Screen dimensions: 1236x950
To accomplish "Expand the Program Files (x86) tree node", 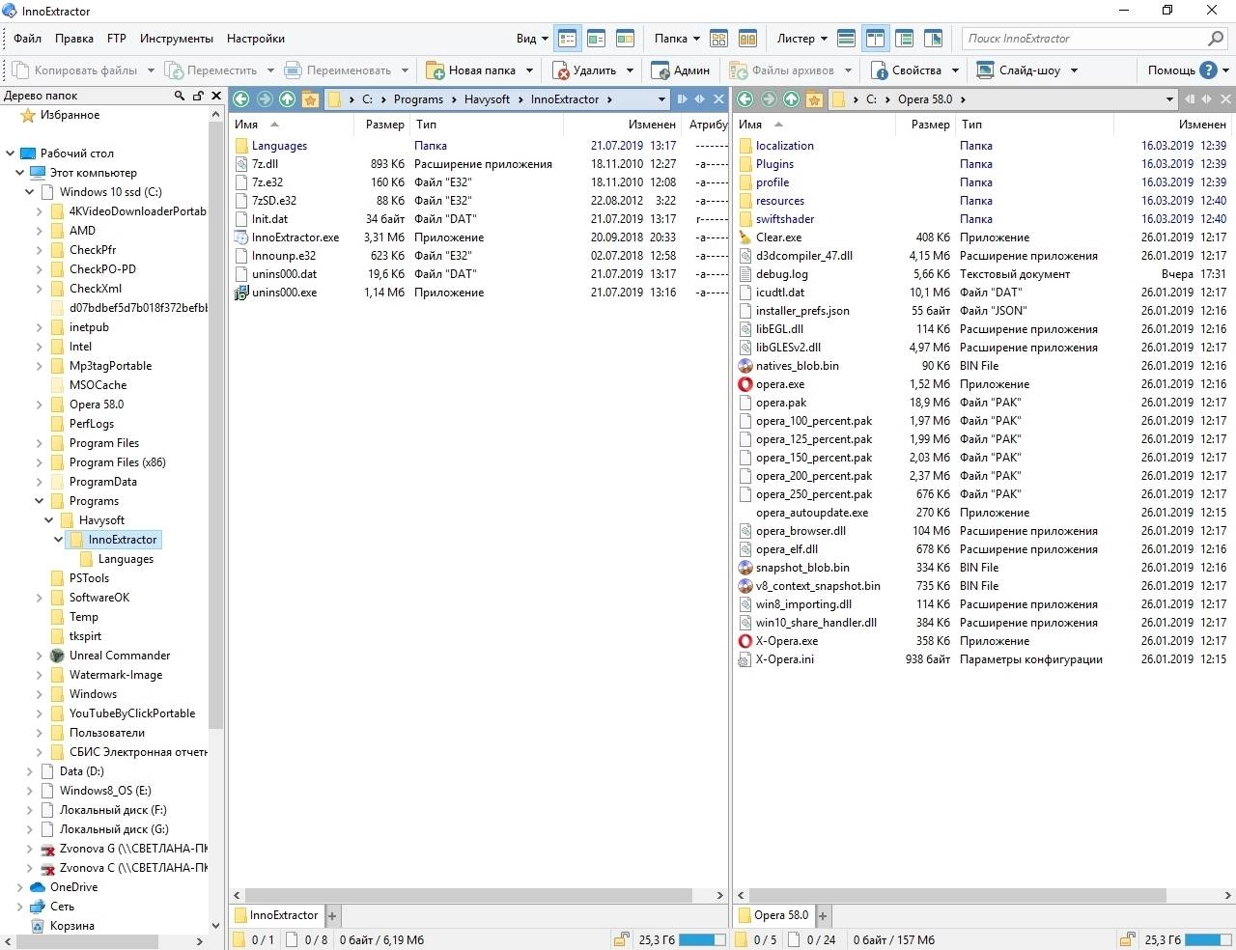I will [40, 462].
